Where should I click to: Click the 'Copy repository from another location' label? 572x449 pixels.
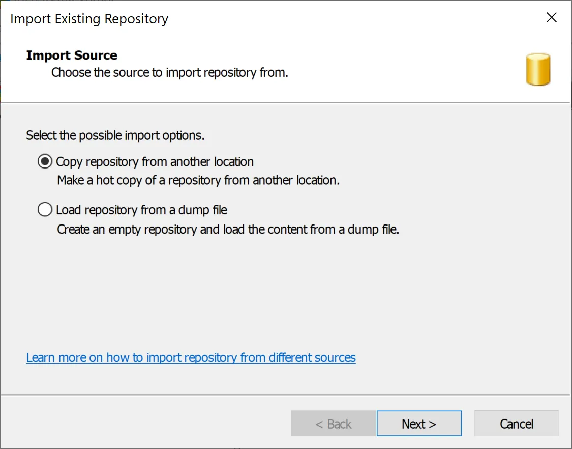(x=155, y=162)
